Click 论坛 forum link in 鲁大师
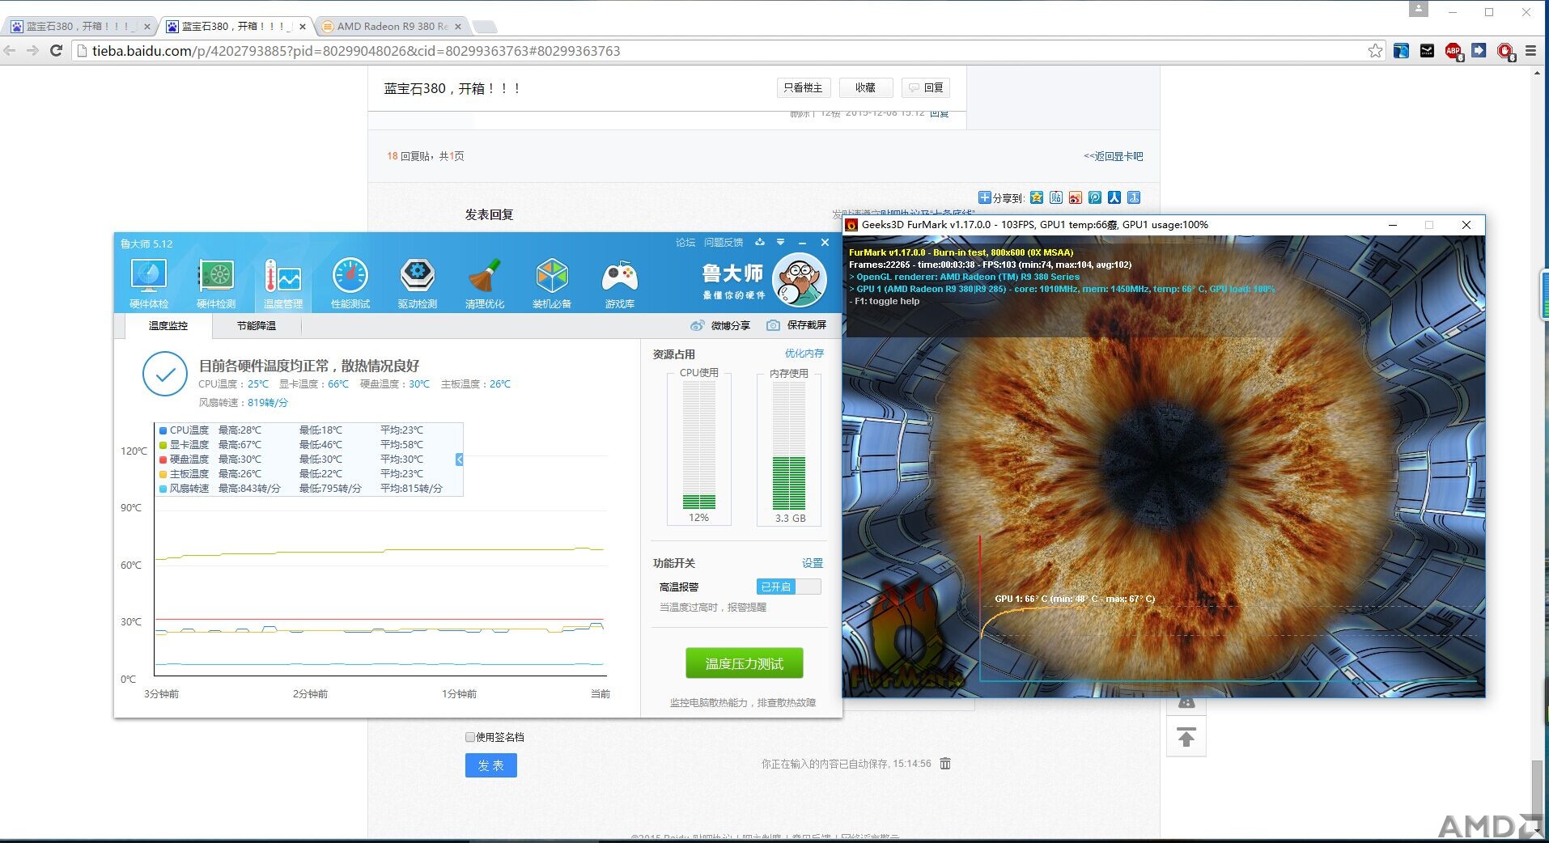 pyautogui.click(x=685, y=243)
